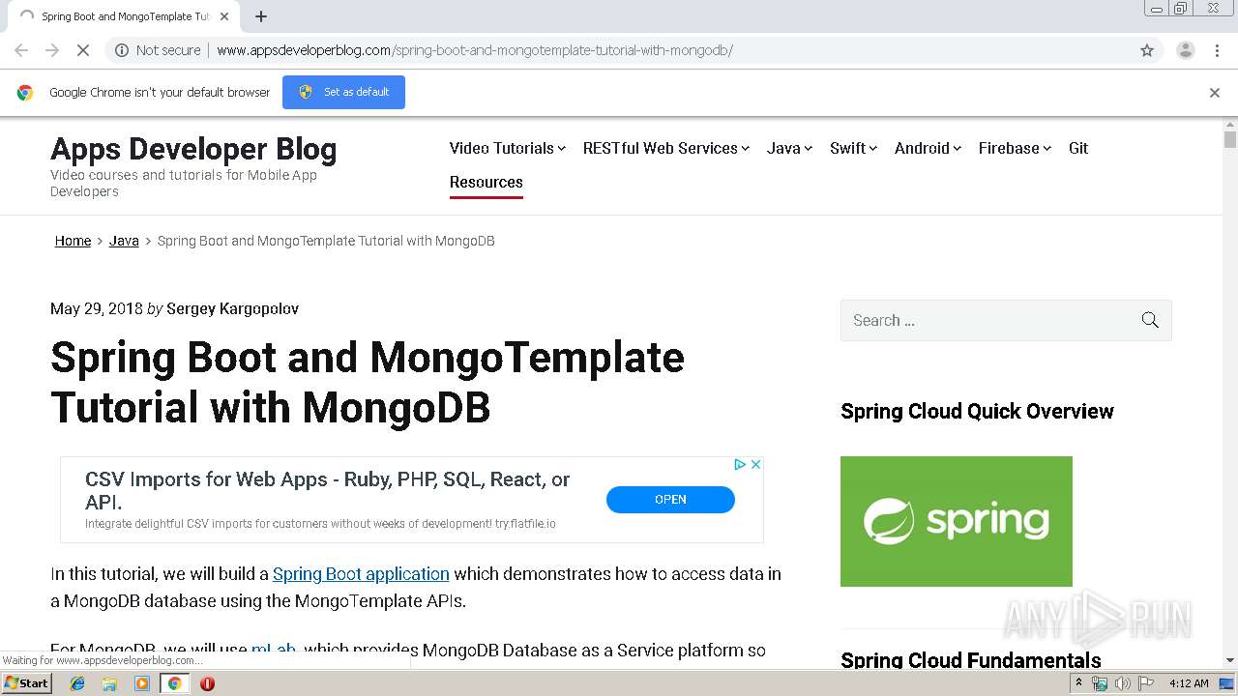Dismiss the default browser notification bar

(1215, 93)
